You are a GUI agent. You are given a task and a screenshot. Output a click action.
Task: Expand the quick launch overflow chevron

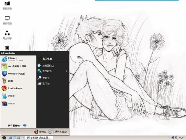coord(23,138)
